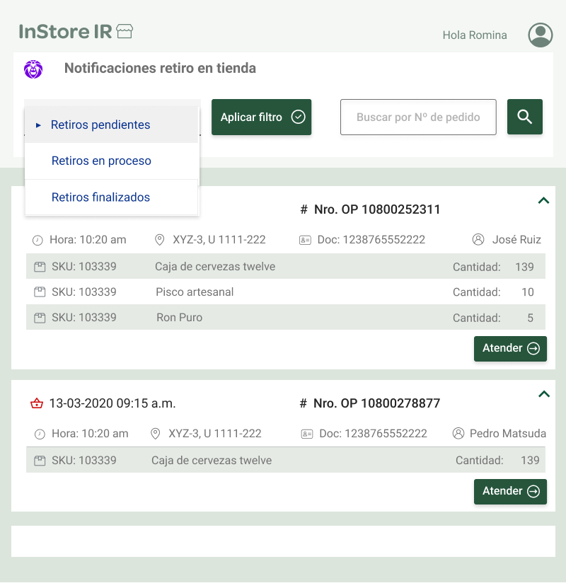
Task: Click the Buscar por Nº de pedido field
Action: pos(418,117)
